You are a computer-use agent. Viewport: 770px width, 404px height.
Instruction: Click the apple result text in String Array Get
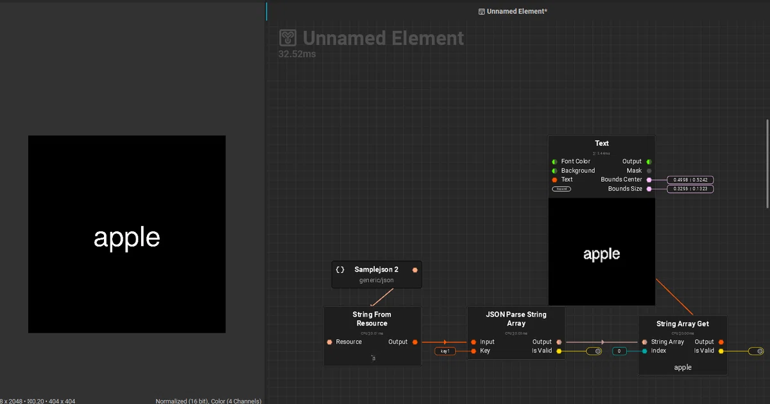(x=683, y=367)
